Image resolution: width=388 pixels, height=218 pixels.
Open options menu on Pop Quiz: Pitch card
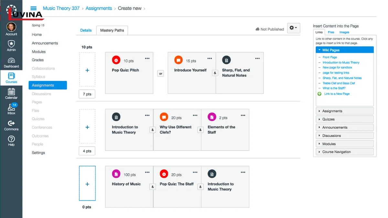[x=147, y=58]
